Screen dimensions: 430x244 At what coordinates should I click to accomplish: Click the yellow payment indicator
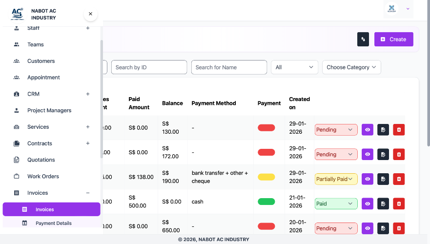click(x=266, y=177)
